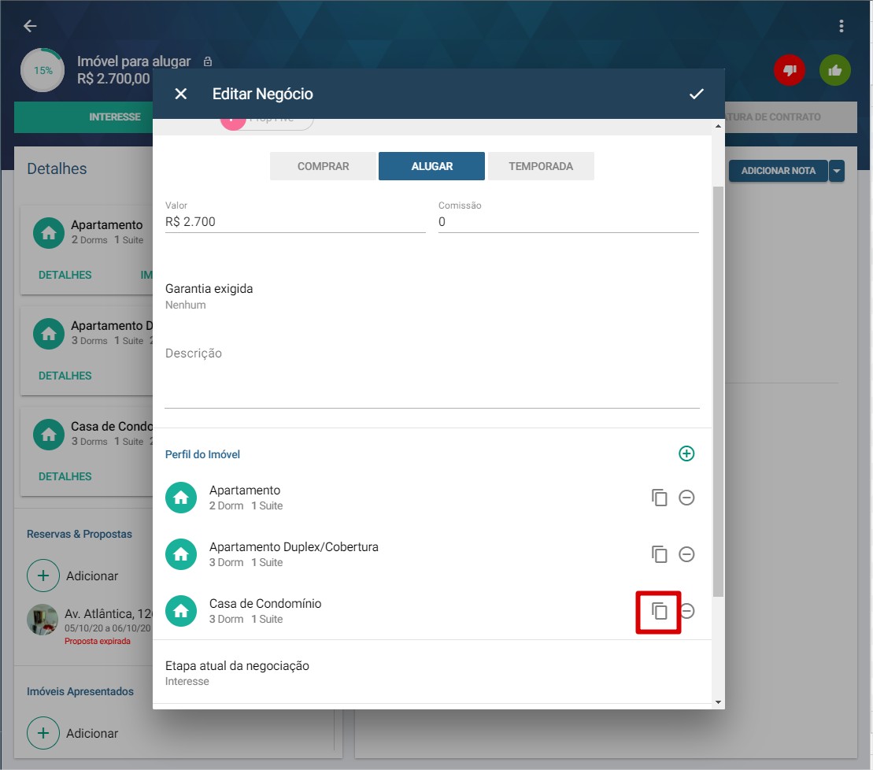Click the Perfil do Imóvel heading
This screenshot has width=873, height=770.
[202, 454]
